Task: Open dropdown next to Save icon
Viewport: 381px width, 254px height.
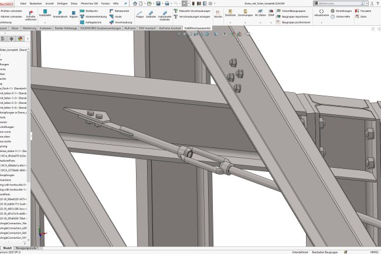Action: (162, 4)
